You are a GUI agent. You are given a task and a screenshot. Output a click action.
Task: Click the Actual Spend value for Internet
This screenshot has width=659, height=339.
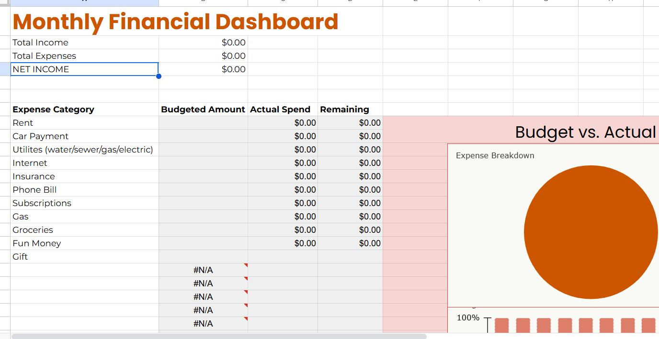pos(305,163)
